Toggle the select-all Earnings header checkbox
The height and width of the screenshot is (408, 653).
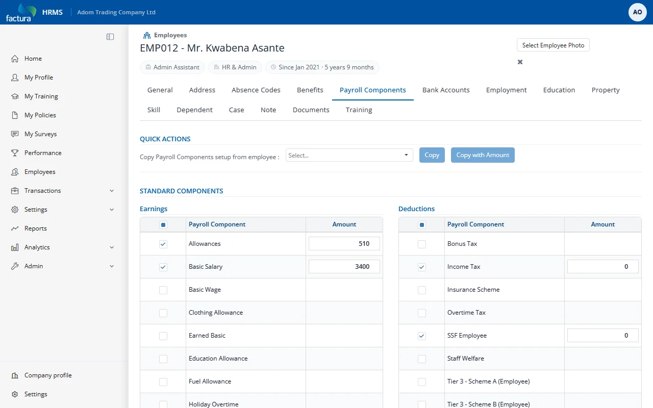click(163, 225)
